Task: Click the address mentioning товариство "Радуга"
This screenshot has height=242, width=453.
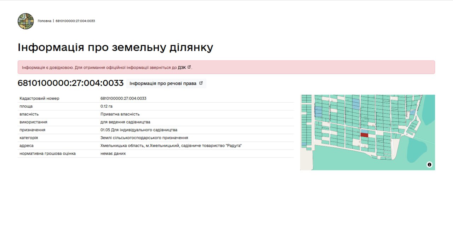Action: coord(171,146)
